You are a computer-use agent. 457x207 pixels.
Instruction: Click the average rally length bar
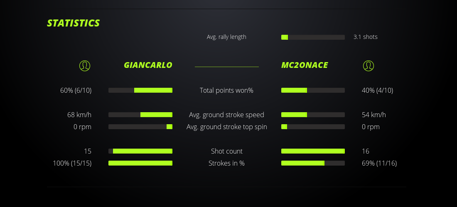pyautogui.click(x=313, y=37)
